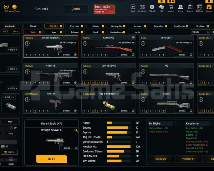The image size is (214, 171).
Task: Toggle slot 2 on M468 card
Action: 31,83
